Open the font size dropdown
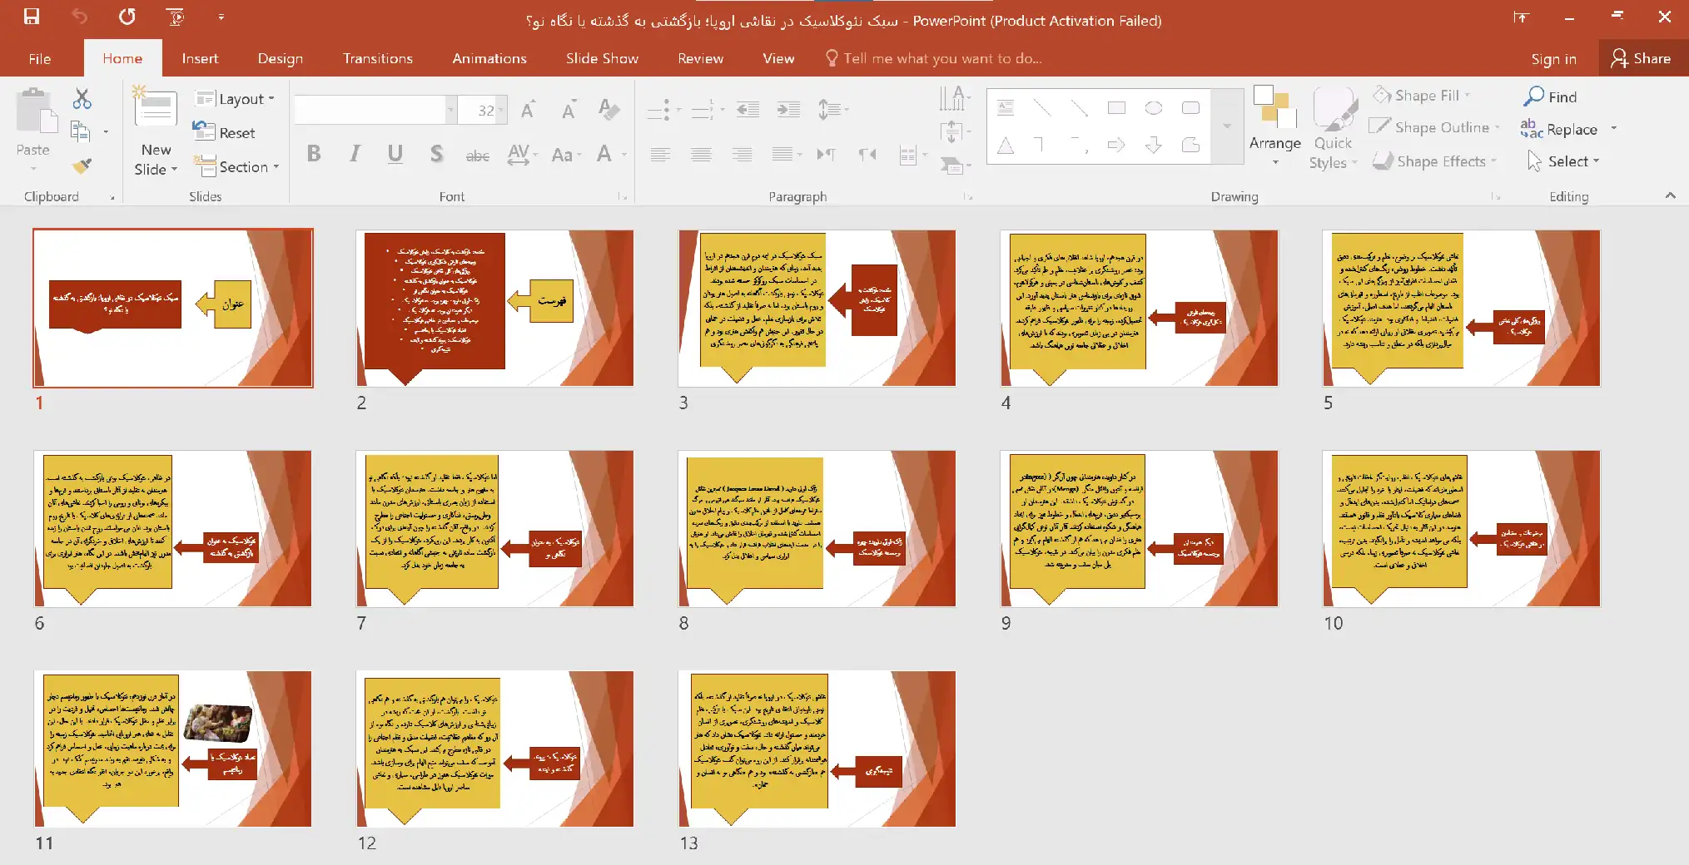Viewport: 1689px width, 865px height. 501,110
